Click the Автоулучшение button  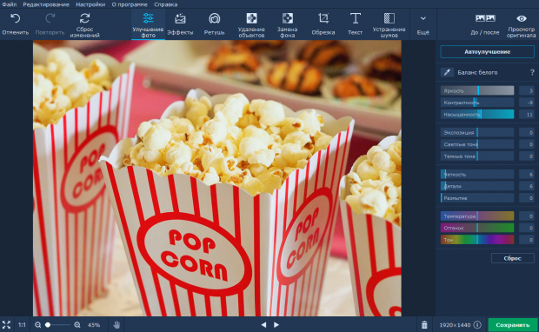click(x=487, y=52)
